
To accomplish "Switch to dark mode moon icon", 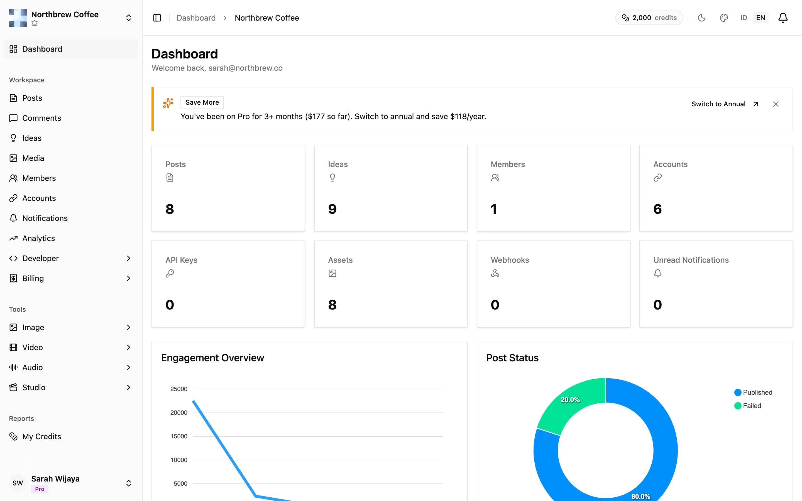I will [x=701, y=18].
